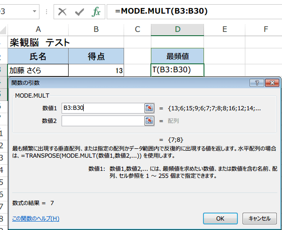282x230 pixels.
Task: Select column C header
Action: coord(138,29)
